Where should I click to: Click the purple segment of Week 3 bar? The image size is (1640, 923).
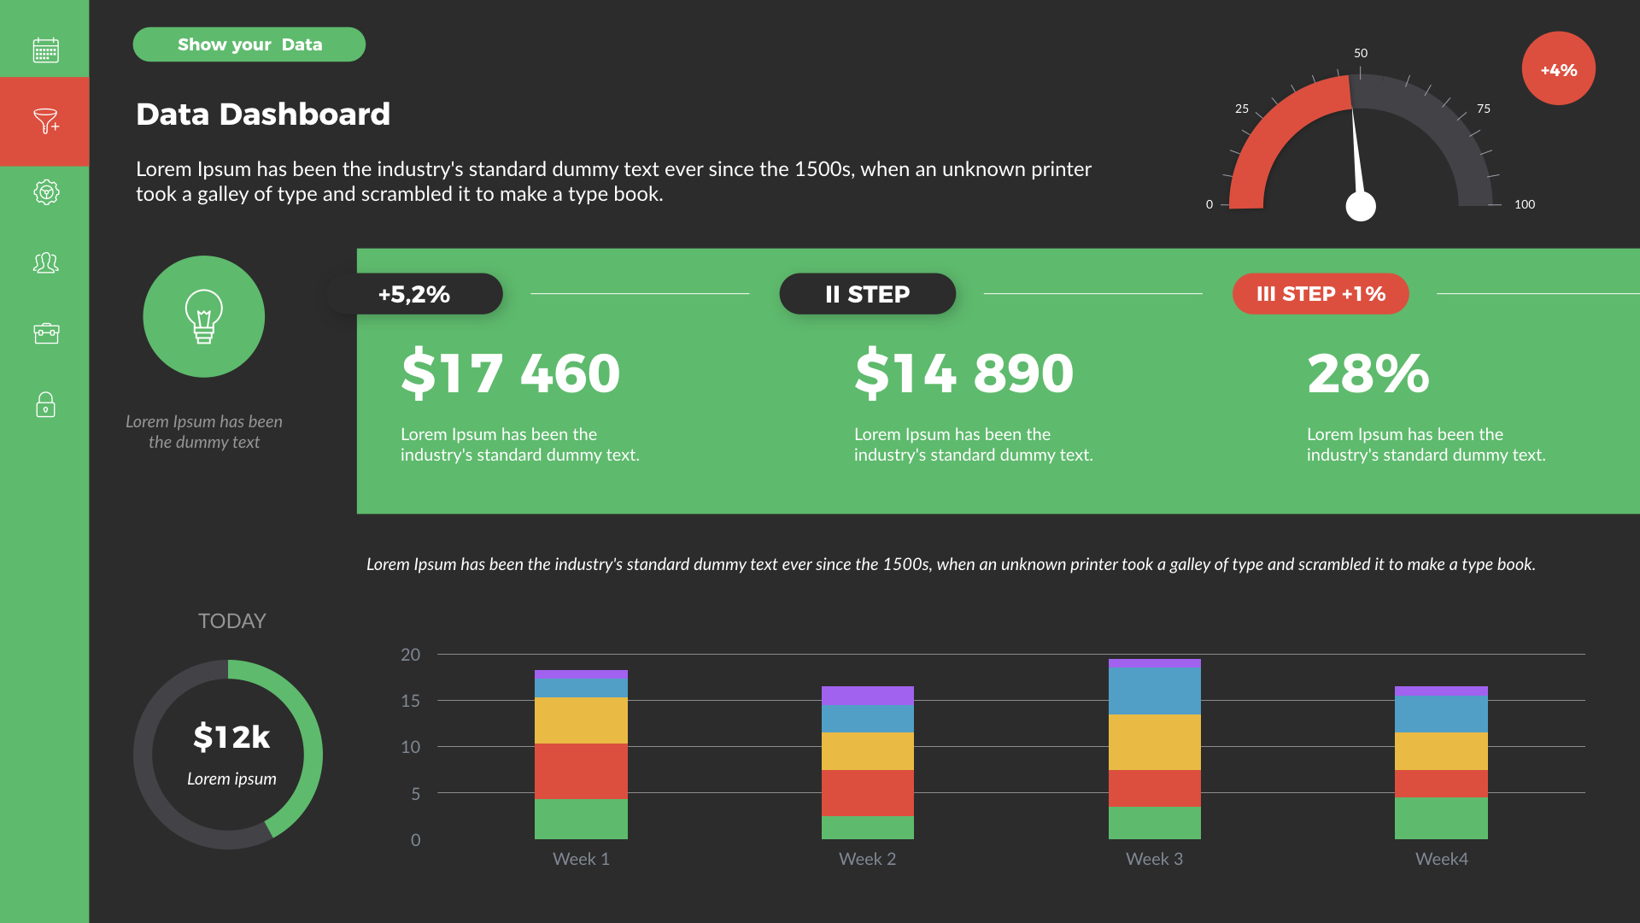(x=1154, y=665)
